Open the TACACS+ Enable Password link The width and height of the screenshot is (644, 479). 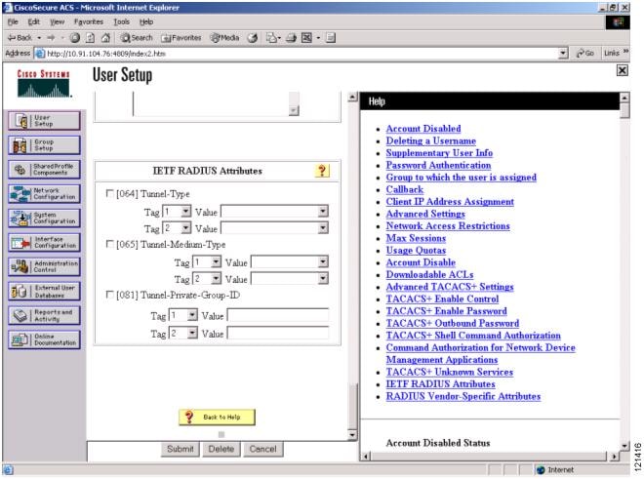[447, 311]
